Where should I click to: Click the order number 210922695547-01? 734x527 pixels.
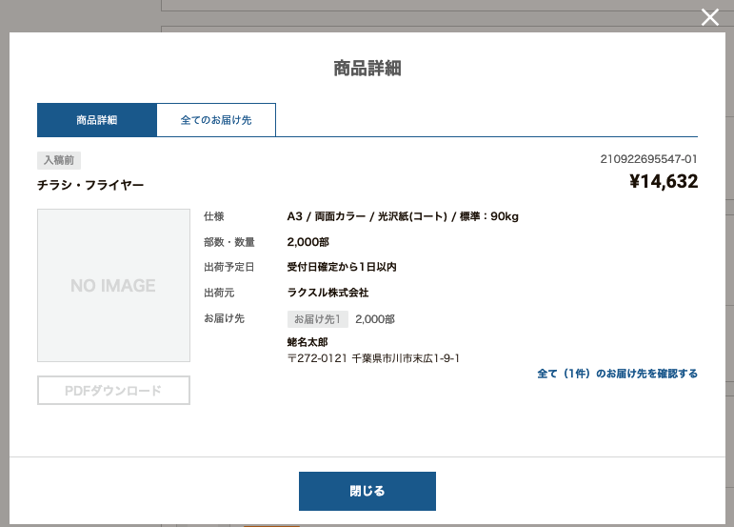pyautogui.click(x=649, y=159)
